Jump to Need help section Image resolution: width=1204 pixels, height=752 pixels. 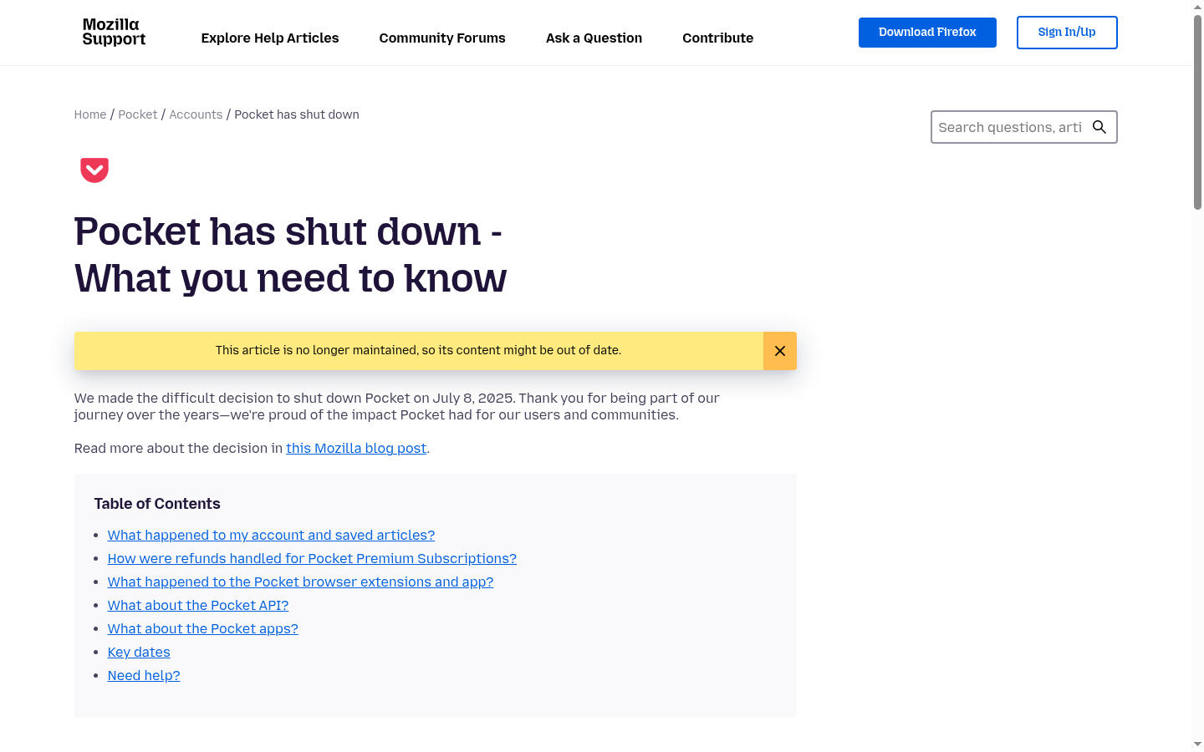coord(144,675)
